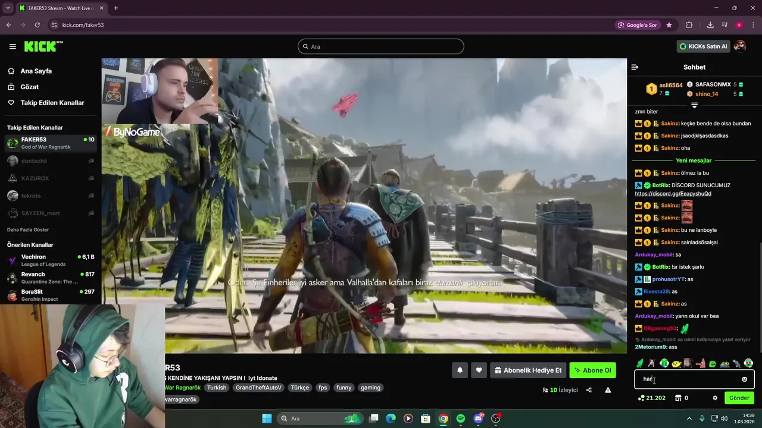This screenshot has height=428, width=762.
Task: Open BoraSlit recommended channel
Action: coord(50,295)
